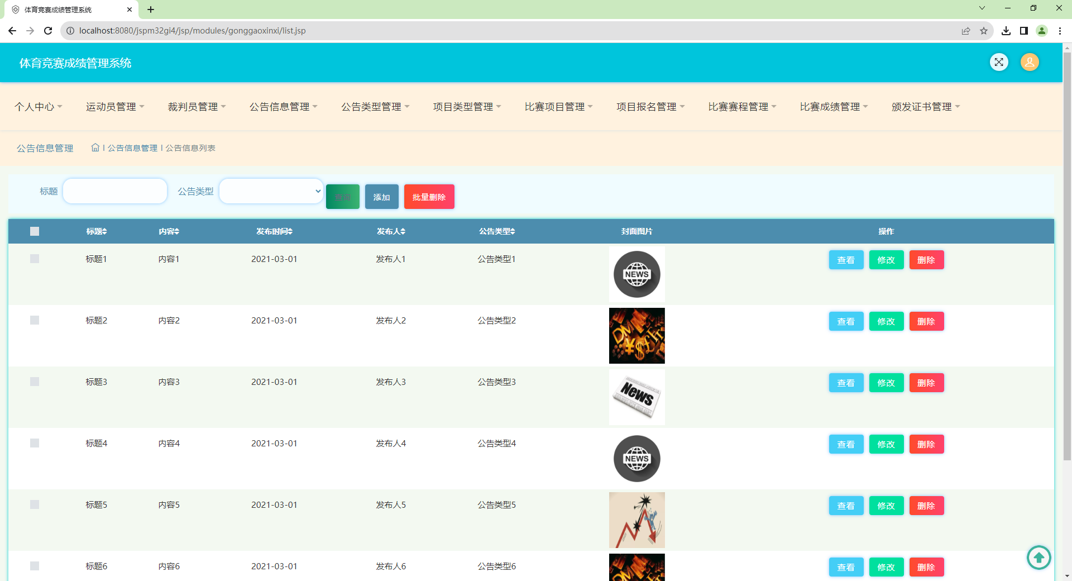Open the red arrow chart cover image for 标题5
The width and height of the screenshot is (1072, 581).
pos(637,520)
